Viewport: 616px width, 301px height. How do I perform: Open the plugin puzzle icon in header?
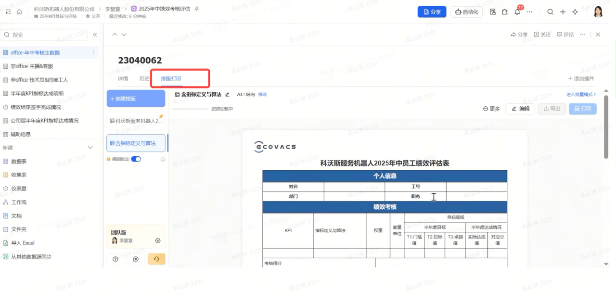coord(505,12)
